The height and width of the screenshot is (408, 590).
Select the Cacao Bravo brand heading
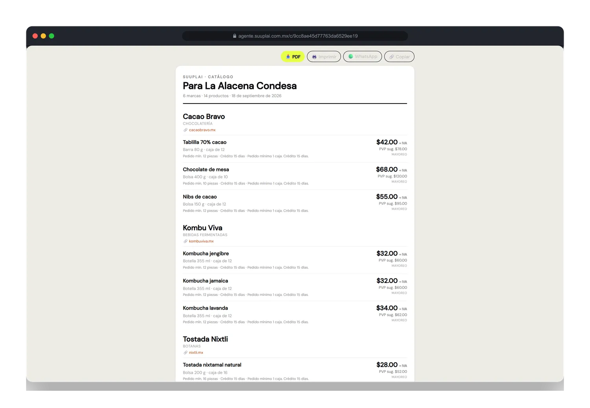coord(204,116)
